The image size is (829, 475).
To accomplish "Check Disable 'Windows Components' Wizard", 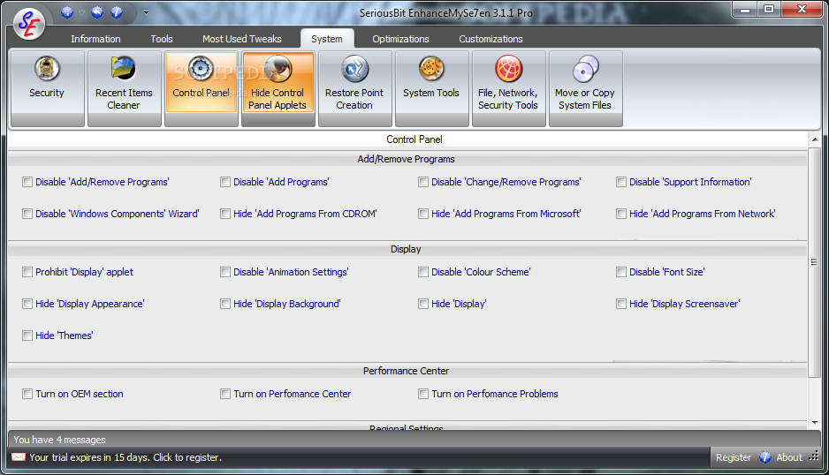I will pyautogui.click(x=27, y=214).
